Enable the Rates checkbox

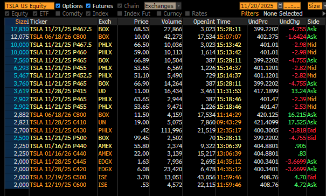click(x=188, y=13)
